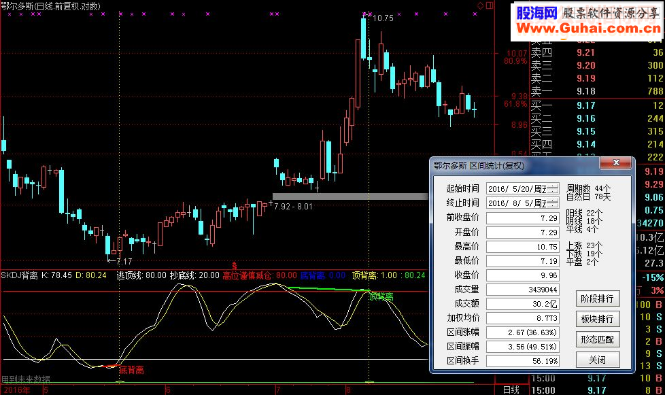Click the 61.8% level label on the axis
Screen dimensions: 665x395
click(515, 104)
